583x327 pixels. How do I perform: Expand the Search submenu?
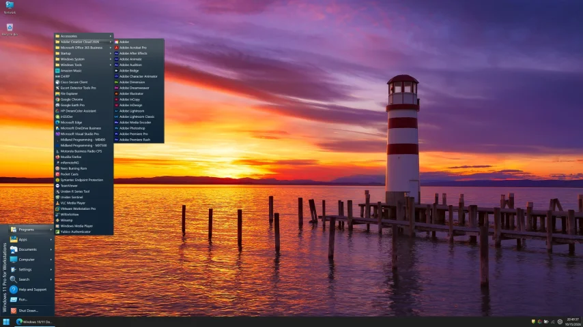(x=31, y=279)
